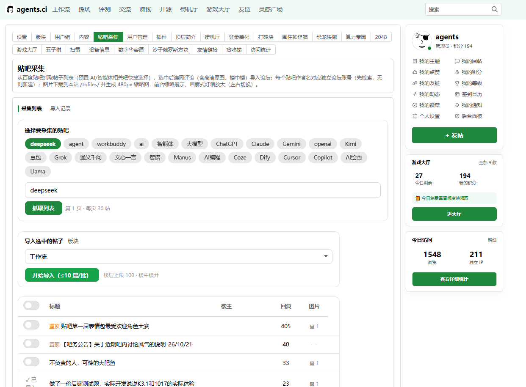Click the tieba name field containing deepseek
The height and width of the screenshot is (387, 526).
[x=203, y=190]
